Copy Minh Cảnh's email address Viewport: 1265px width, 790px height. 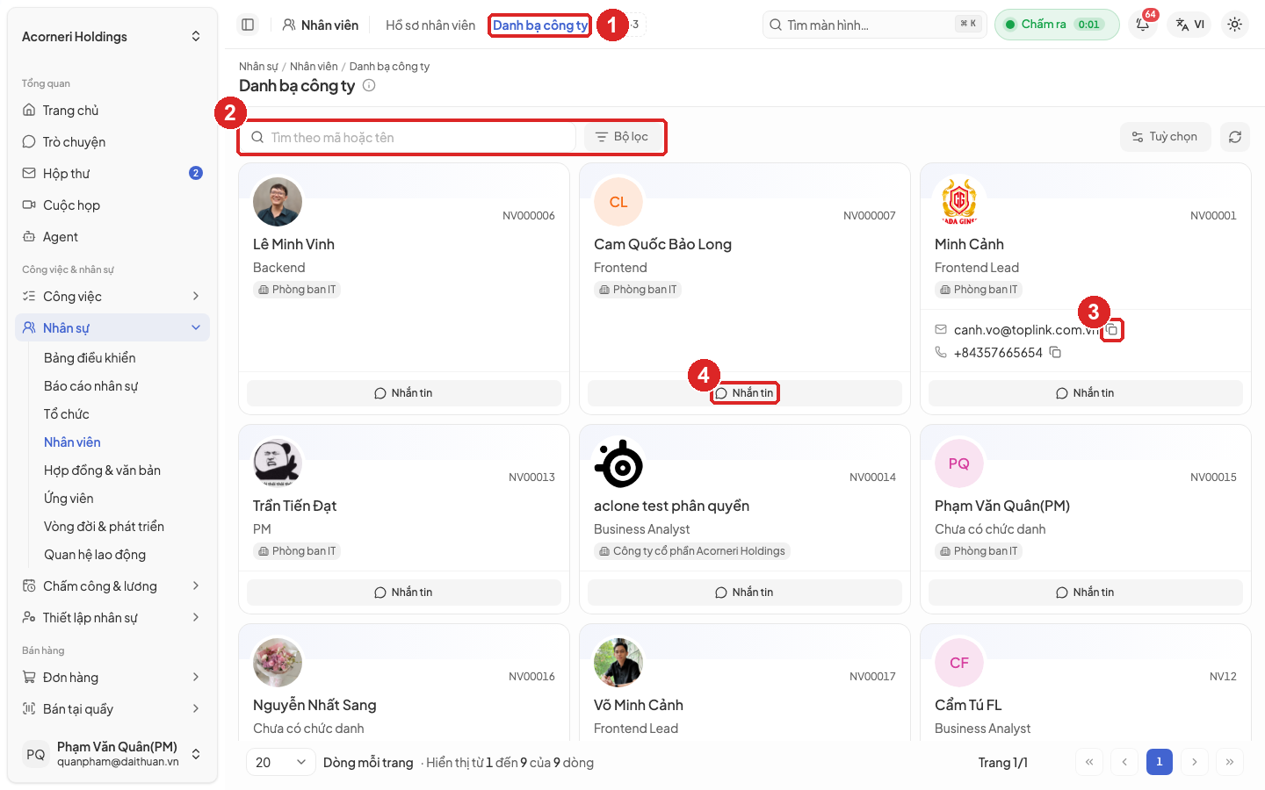(1112, 330)
